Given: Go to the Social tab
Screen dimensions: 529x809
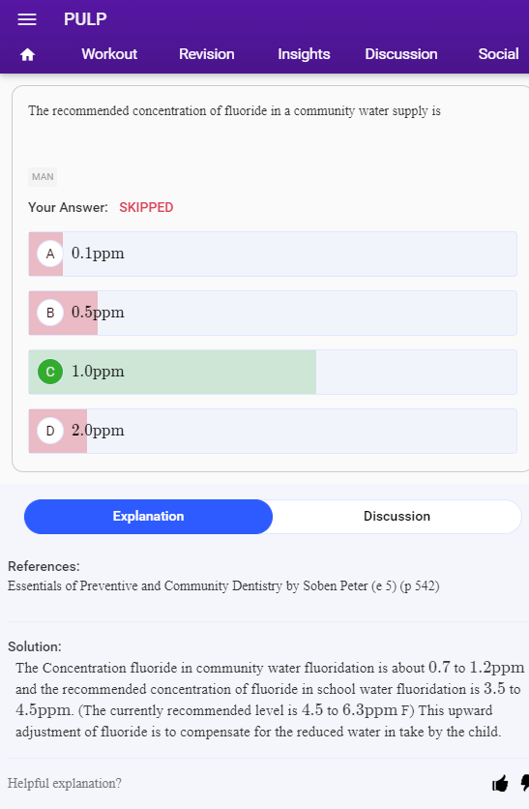Looking at the screenshot, I should [x=498, y=54].
